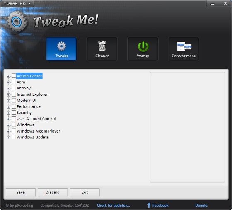This screenshot has width=232, height=210.
Task: Select the Internet Explorer label
Action: pyautogui.click(x=32, y=94)
